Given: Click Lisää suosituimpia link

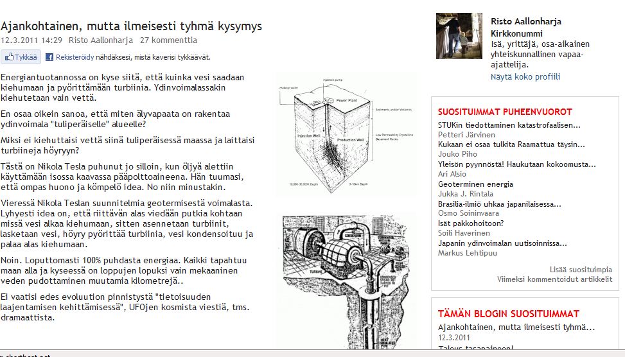Looking at the screenshot, I should 581,270.
